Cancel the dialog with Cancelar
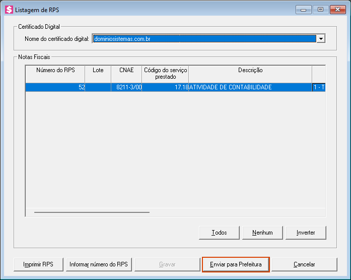Image resolution: width=351 pixels, height=280 pixels. tap(304, 264)
